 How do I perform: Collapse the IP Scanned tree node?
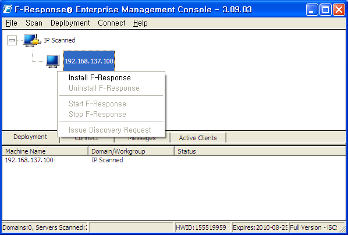[x=12, y=40]
